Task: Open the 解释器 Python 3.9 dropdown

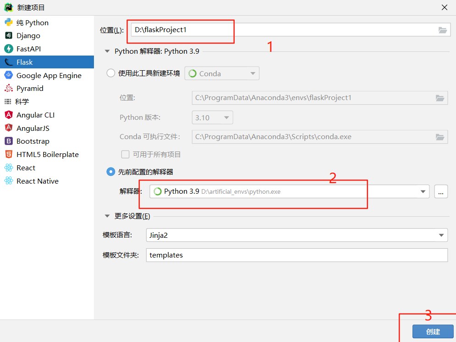Action: pos(289,191)
